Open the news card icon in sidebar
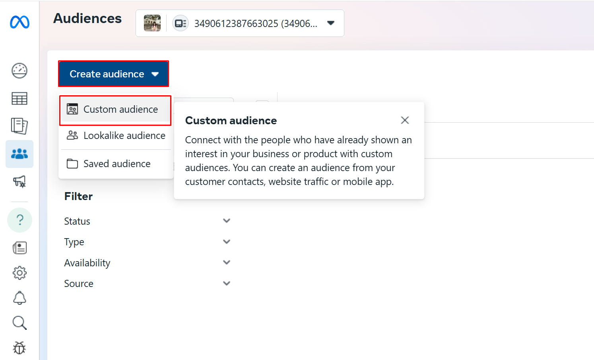594x360 pixels. pyautogui.click(x=19, y=248)
